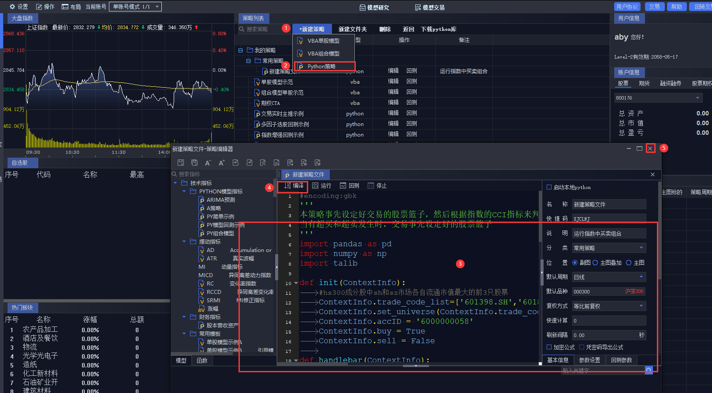Open the 操作 operations menu
The height and width of the screenshot is (393, 712).
pyautogui.click(x=45, y=7)
